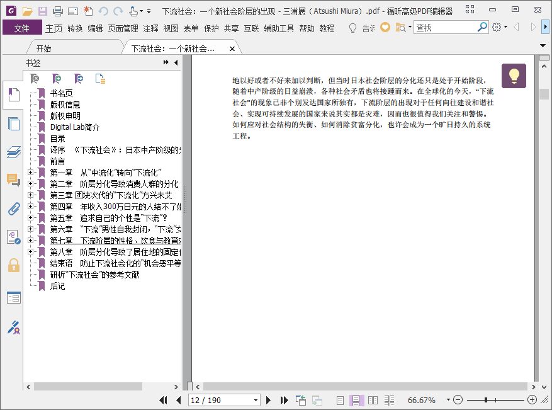Select the 后记 bookmark

[57, 286]
